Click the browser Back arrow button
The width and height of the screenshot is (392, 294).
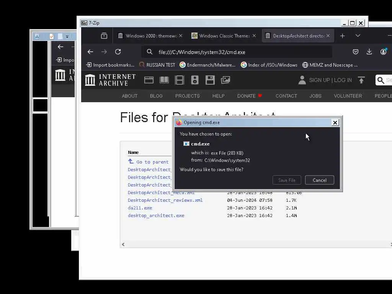90,52
